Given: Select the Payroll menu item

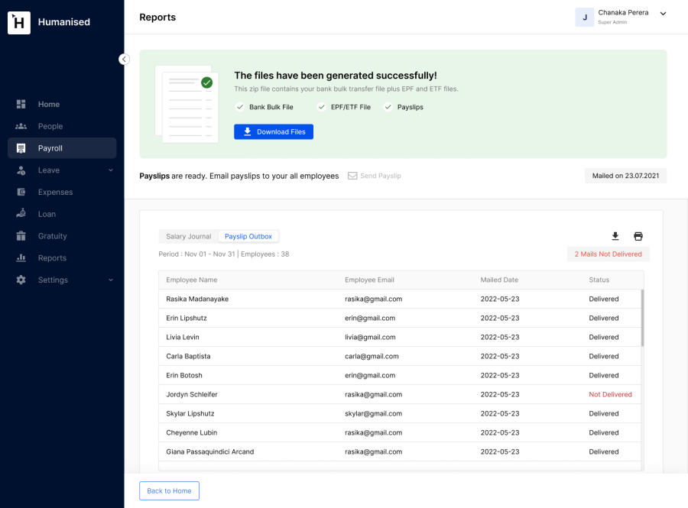Looking at the screenshot, I should 62,148.
